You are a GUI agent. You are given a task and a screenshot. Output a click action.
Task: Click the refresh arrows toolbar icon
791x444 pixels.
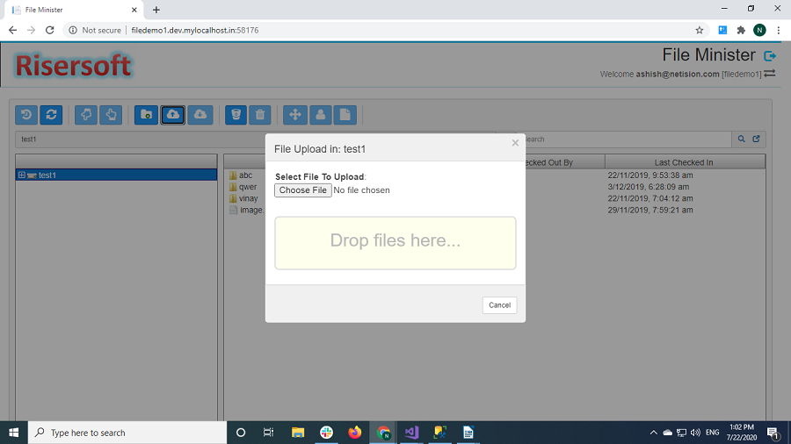51,115
